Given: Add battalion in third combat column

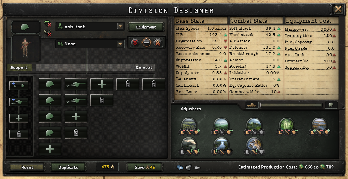Looking at the screenshot, I should coord(102,84).
